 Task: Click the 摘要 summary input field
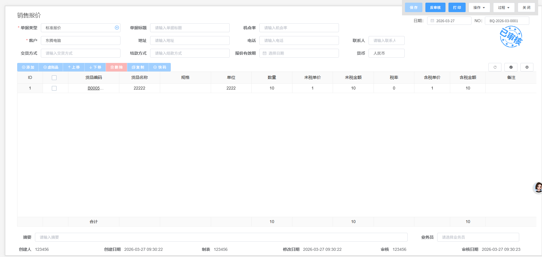click(221, 237)
